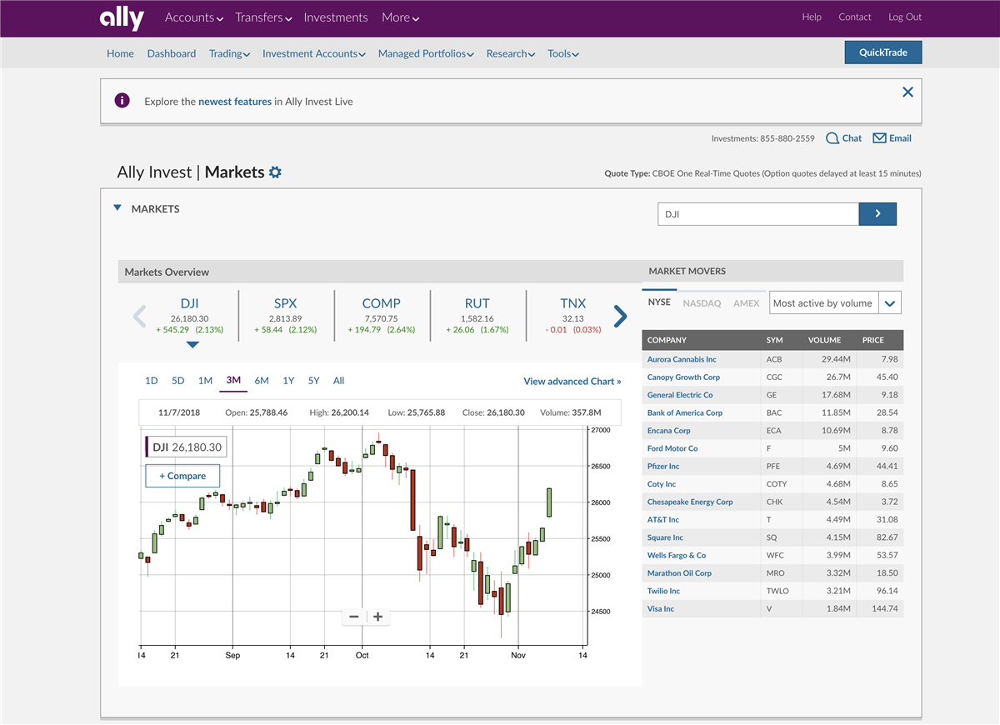1000x725 pixels.
Task: Open Visa Inc quote
Action: [661, 609]
